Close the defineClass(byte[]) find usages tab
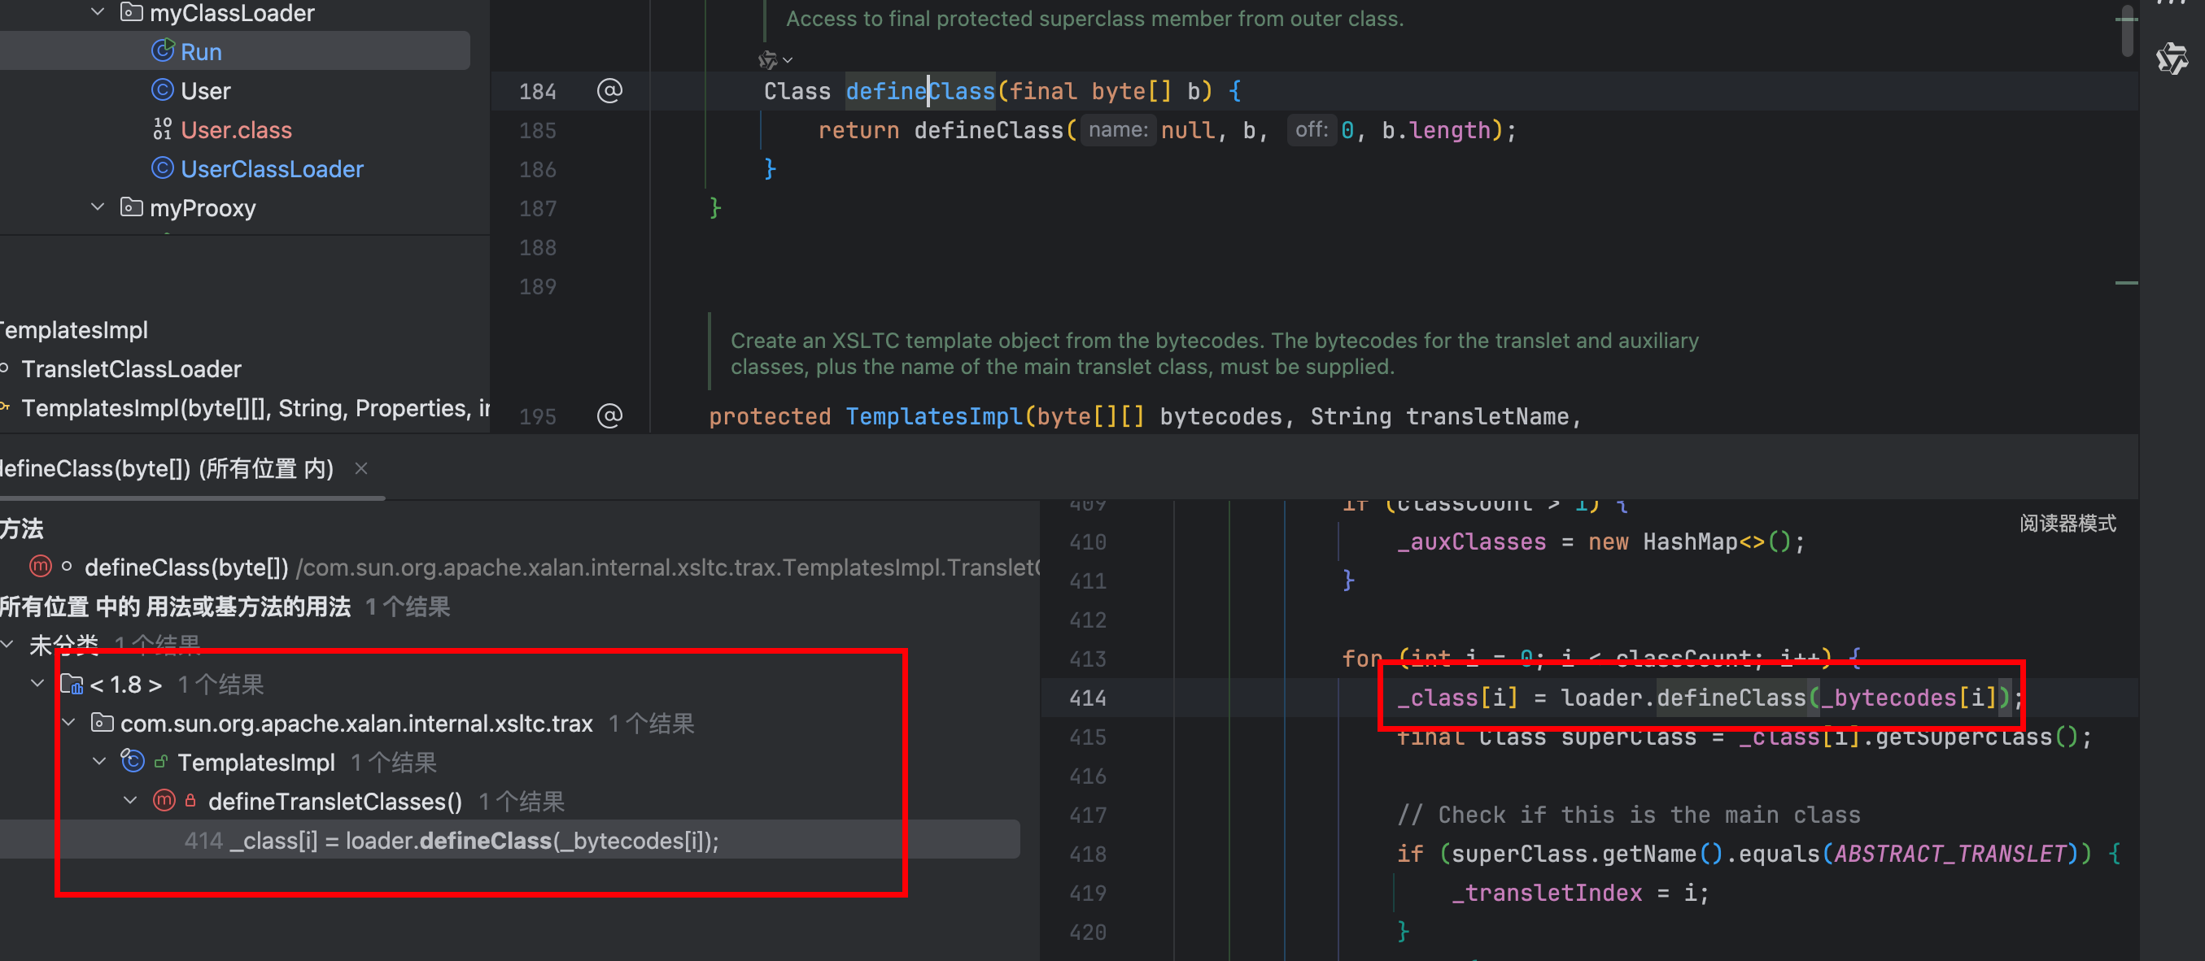The width and height of the screenshot is (2205, 961). pos(361,468)
